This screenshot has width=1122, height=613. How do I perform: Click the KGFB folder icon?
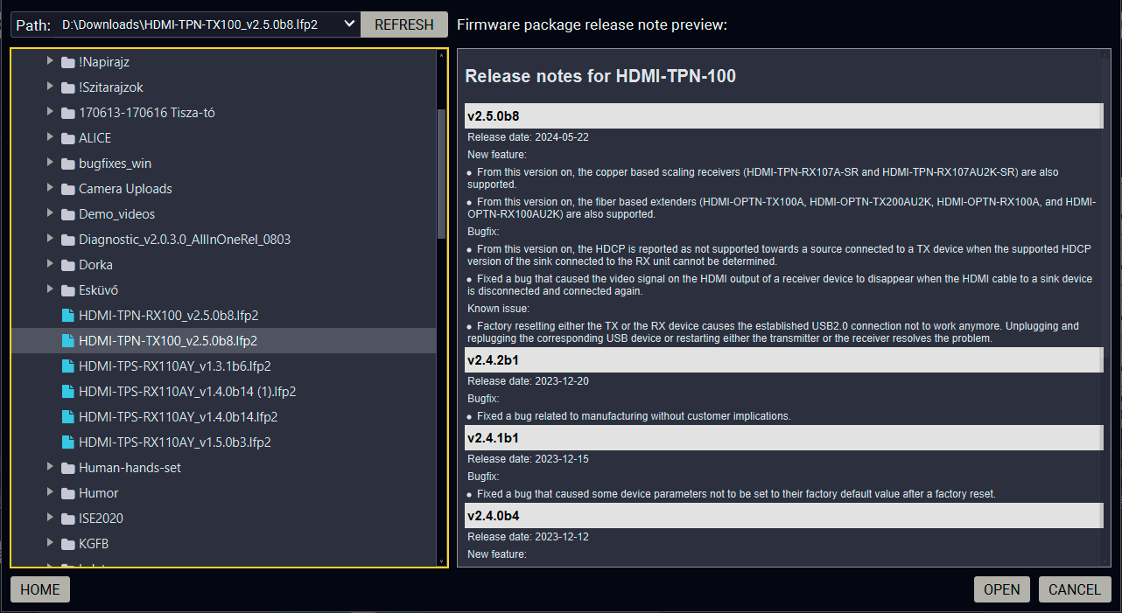pos(68,544)
